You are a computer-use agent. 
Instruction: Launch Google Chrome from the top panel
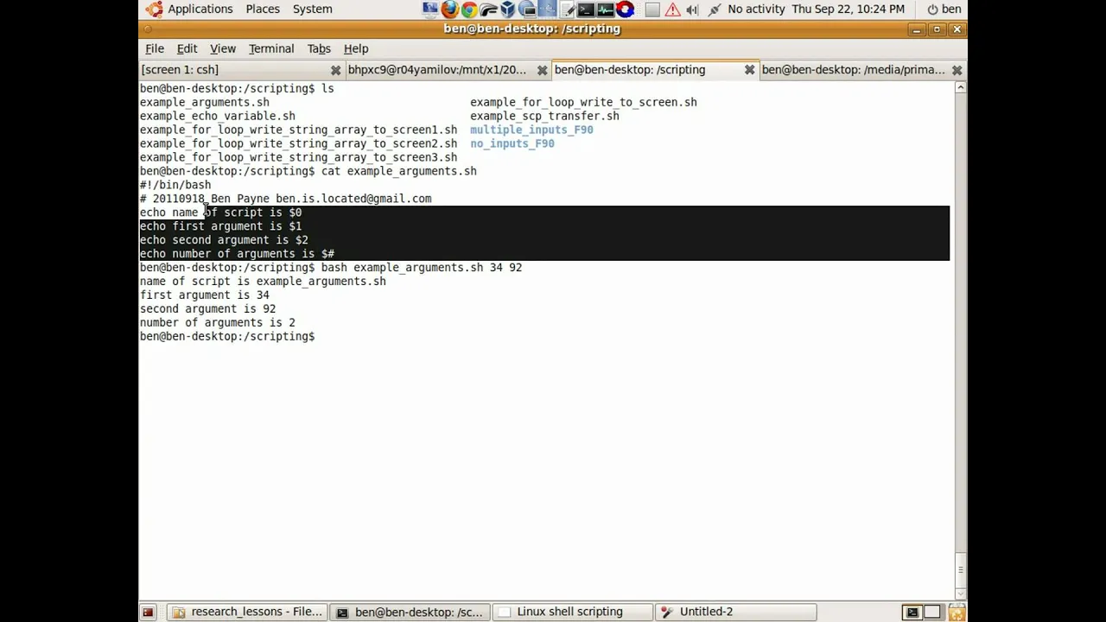[x=469, y=10]
